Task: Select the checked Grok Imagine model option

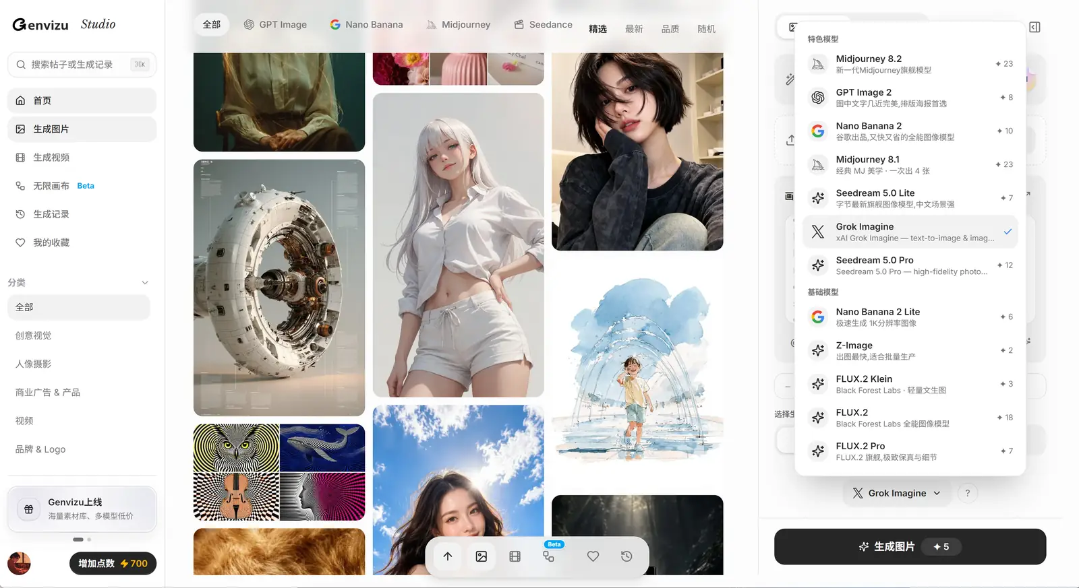Action: tap(910, 232)
